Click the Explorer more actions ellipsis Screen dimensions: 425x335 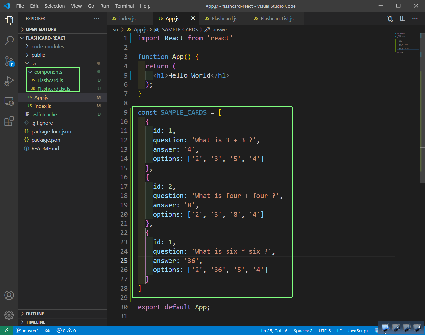coord(97,18)
